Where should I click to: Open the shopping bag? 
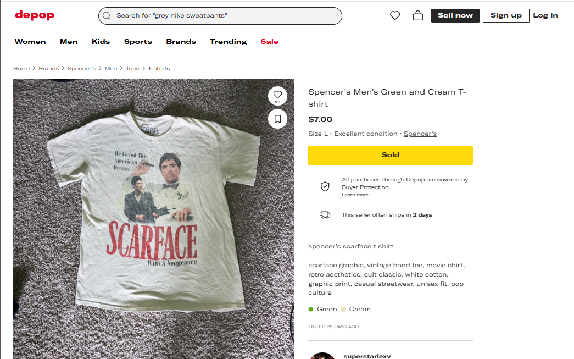(417, 16)
